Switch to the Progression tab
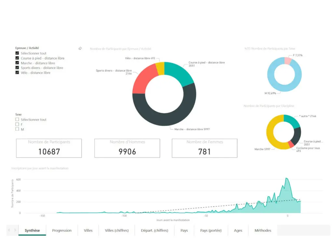The image size is (333, 238). point(62,231)
